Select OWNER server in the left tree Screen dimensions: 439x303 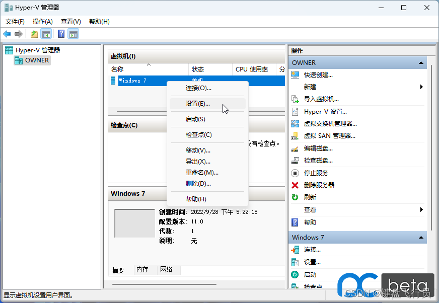35,60
